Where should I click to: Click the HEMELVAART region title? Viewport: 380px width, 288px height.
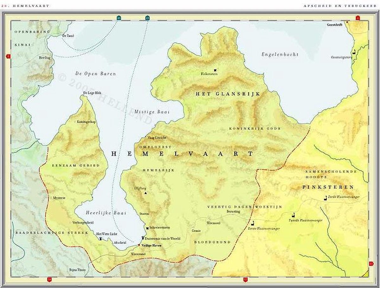click(183, 154)
